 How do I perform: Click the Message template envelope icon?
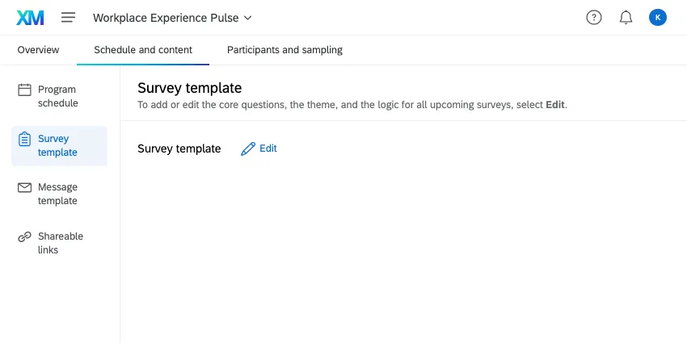pos(25,187)
